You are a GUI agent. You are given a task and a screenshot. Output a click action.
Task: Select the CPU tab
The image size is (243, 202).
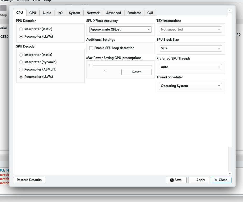(20, 13)
